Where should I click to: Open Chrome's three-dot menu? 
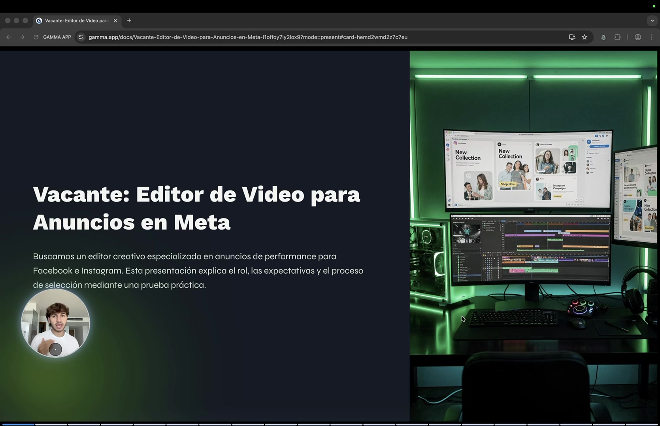[652, 37]
